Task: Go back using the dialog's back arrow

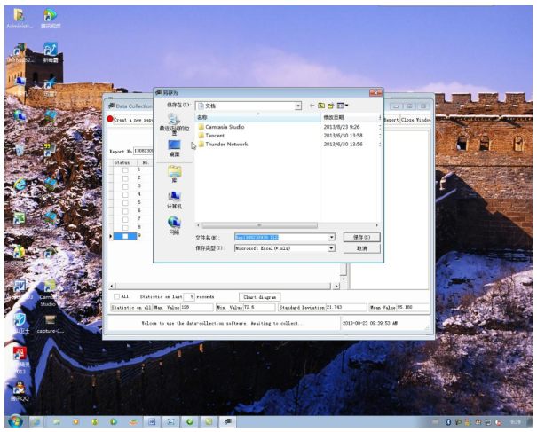Action: click(312, 106)
